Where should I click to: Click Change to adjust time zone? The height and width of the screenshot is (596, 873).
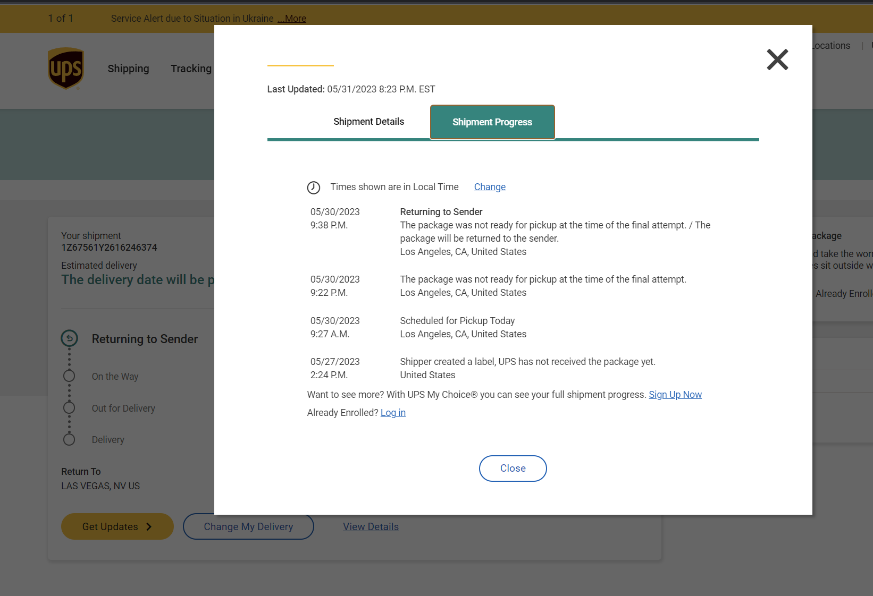pos(489,187)
